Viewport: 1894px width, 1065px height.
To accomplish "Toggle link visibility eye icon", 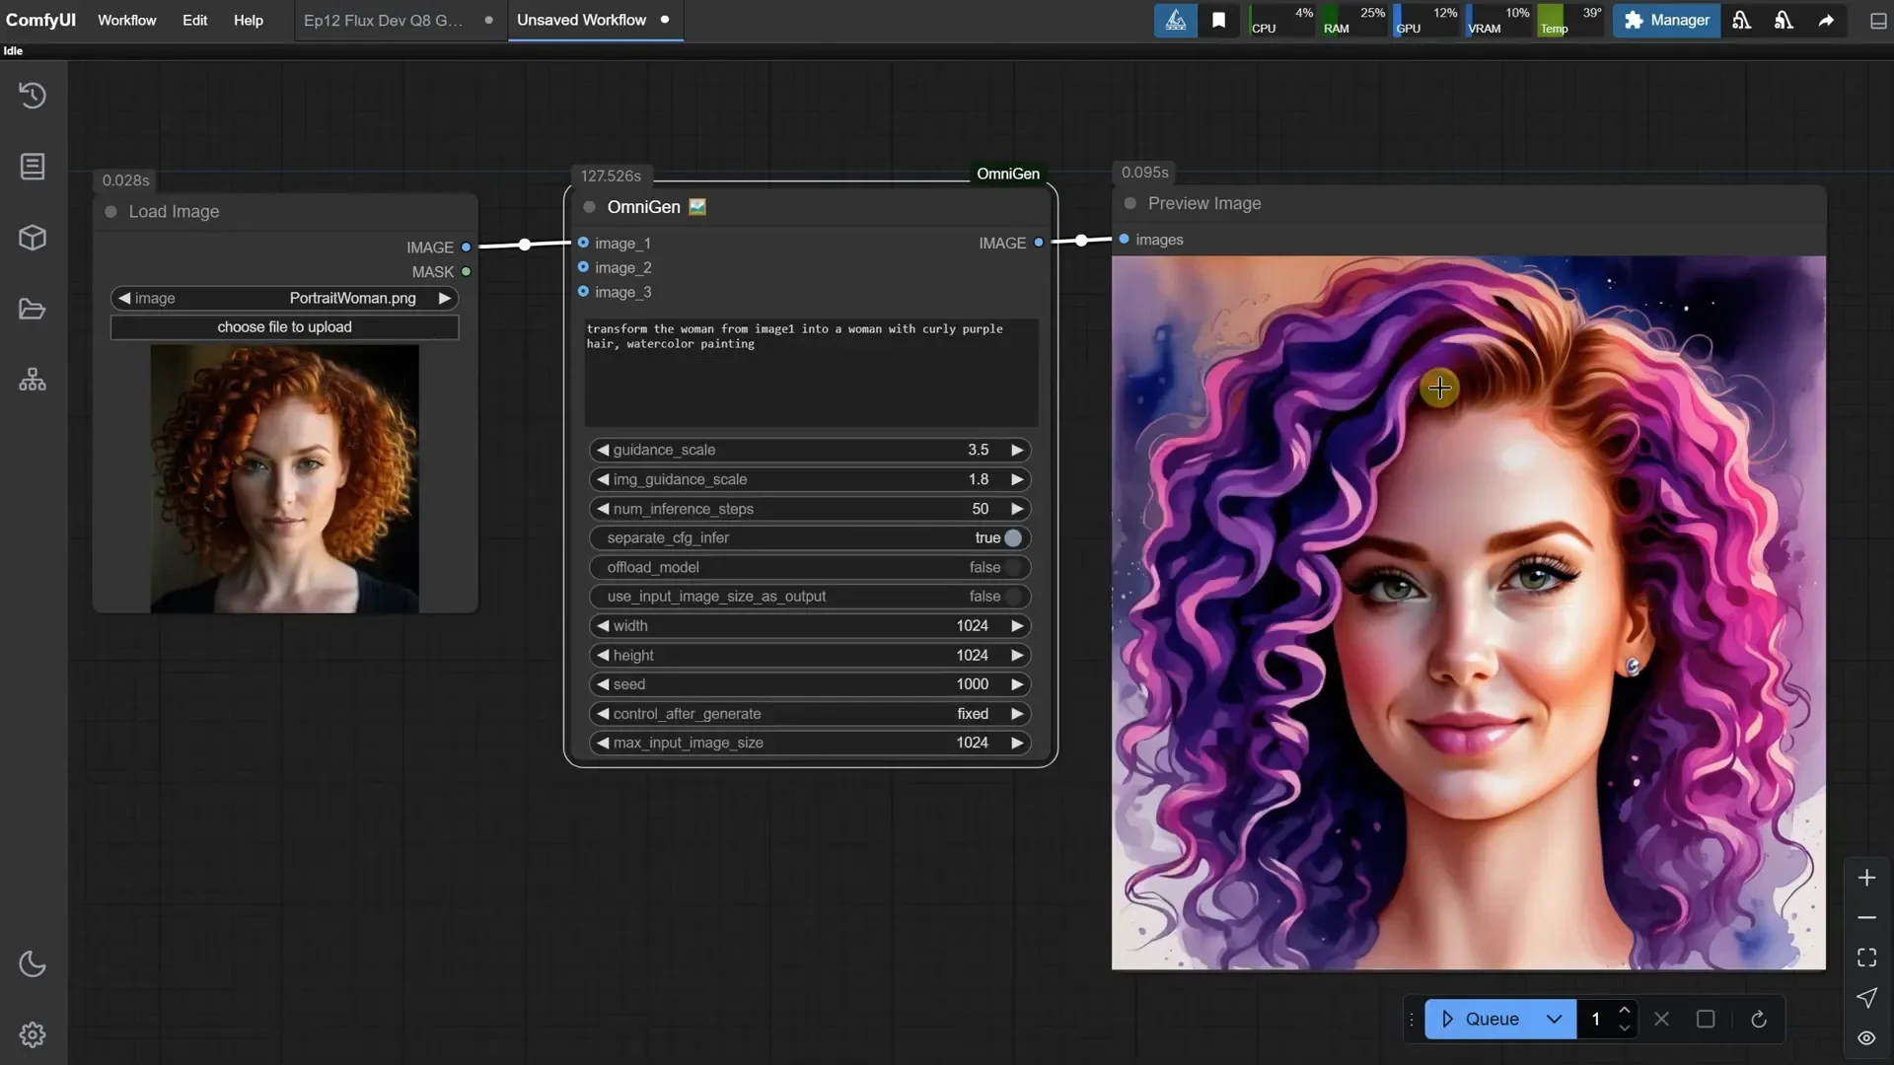I will (x=1866, y=1037).
